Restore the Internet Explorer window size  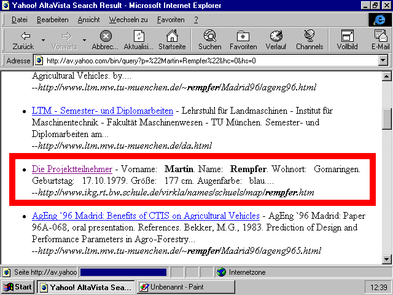[x=375, y=6]
